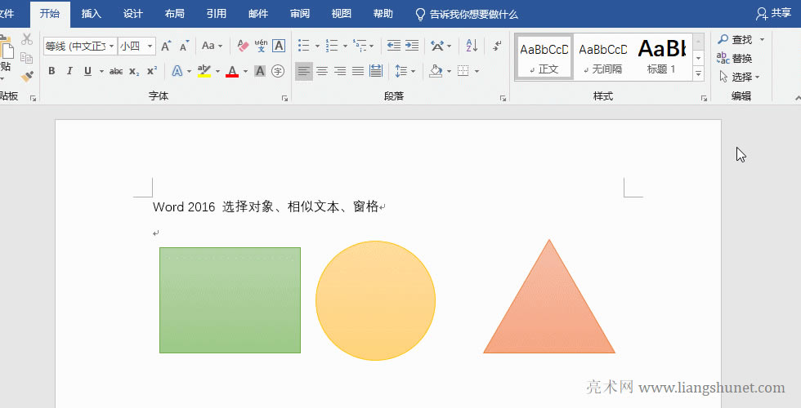This screenshot has height=408, width=801.
Task: Click the Sort A-Z icon
Action: tap(472, 46)
